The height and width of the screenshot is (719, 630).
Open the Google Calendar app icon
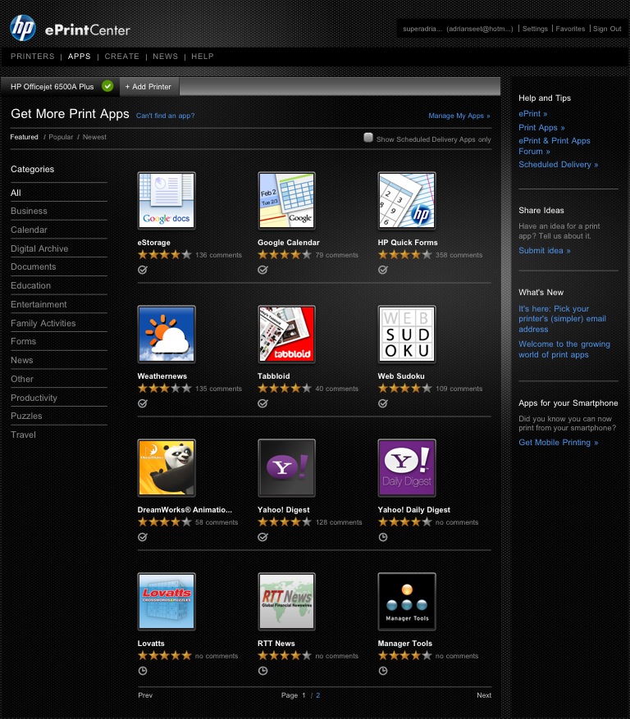[x=286, y=200]
